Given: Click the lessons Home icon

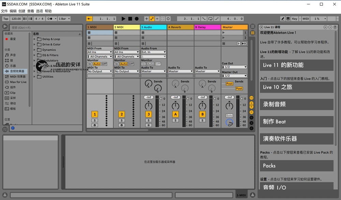Looking at the screenshot, I should [x=335, y=27].
